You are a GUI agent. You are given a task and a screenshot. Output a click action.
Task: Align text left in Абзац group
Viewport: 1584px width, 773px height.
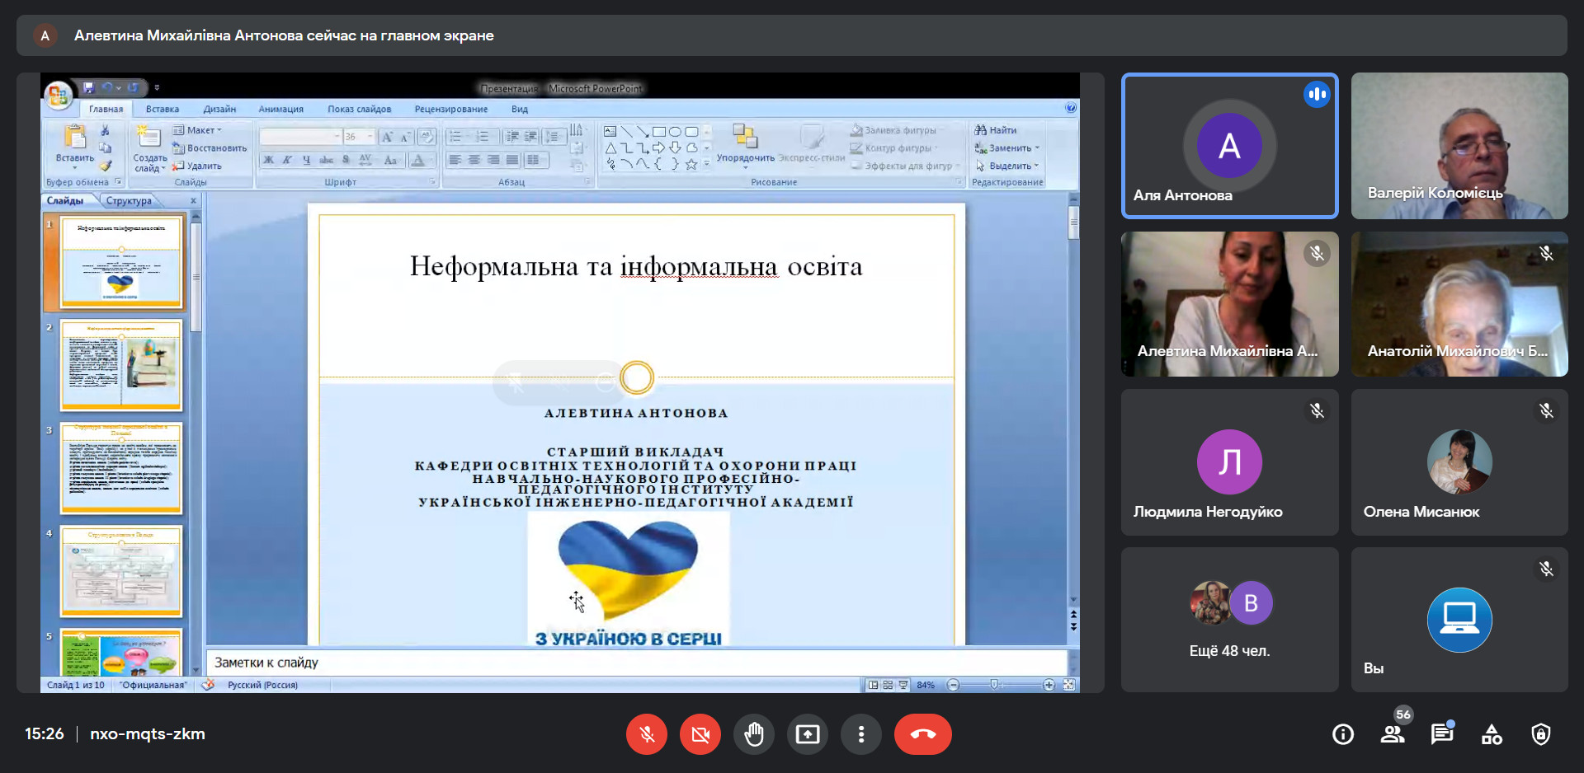click(455, 160)
